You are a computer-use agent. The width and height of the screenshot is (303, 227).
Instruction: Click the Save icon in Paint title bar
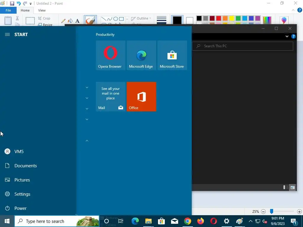12,4
